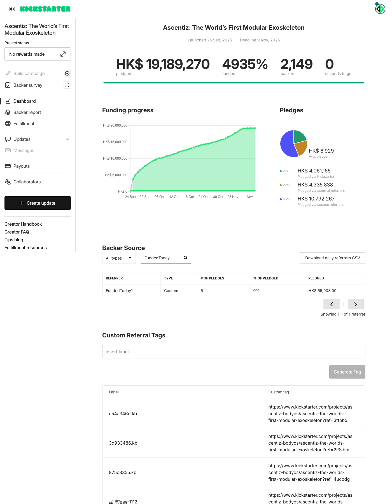Click the Build campaign completed checkmark
Viewport: 392px width, 504px height.
point(67,73)
